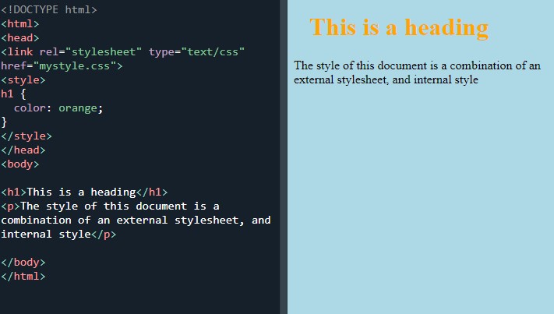The width and height of the screenshot is (554, 314).
Task: Click the preview paragraph about external stylesheet
Action: [417, 72]
